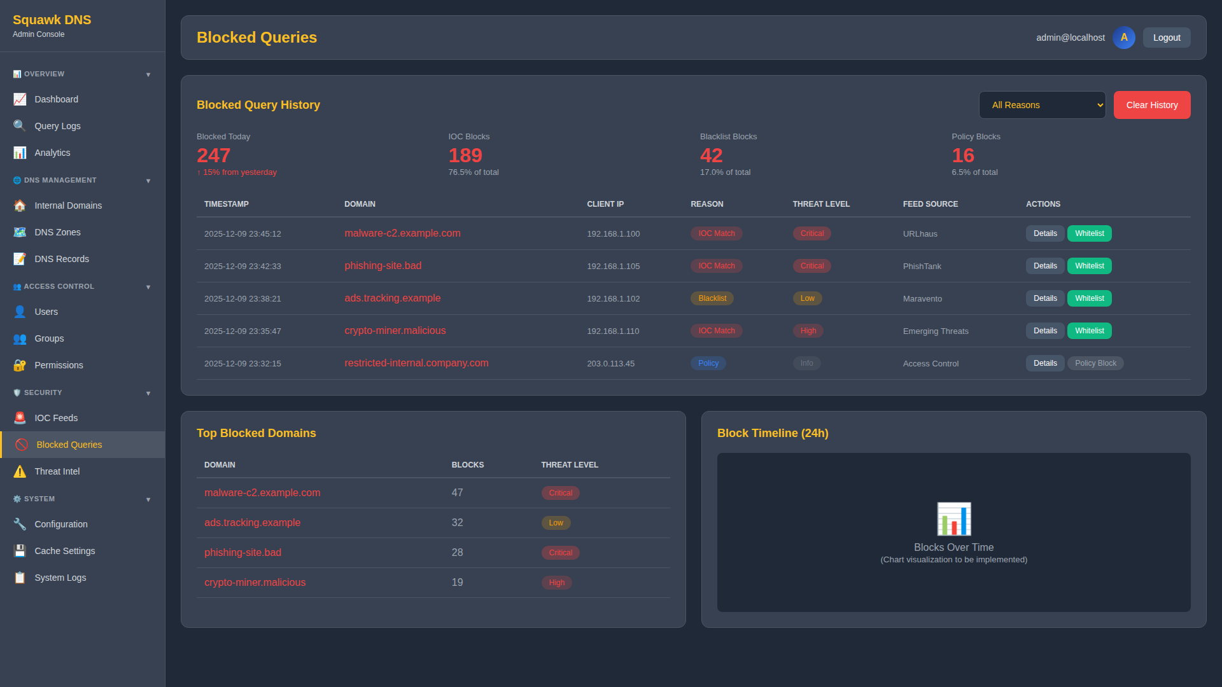The height and width of the screenshot is (687, 1222).
Task: Click the System Logs clipboard icon
Action: tap(20, 578)
